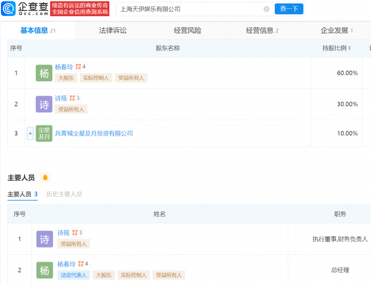Open relation graph icon next to shareholder 杨春玲
371x285 pixels.
(x=78, y=67)
